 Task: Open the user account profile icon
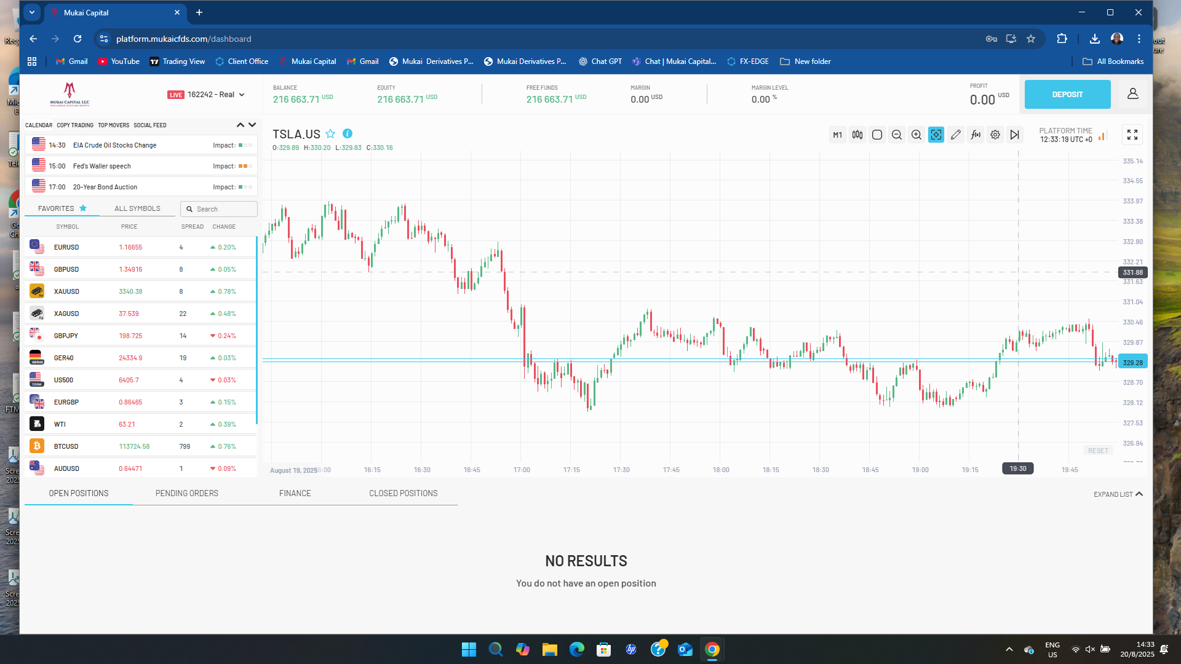pyautogui.click(x=1133, y=94)
